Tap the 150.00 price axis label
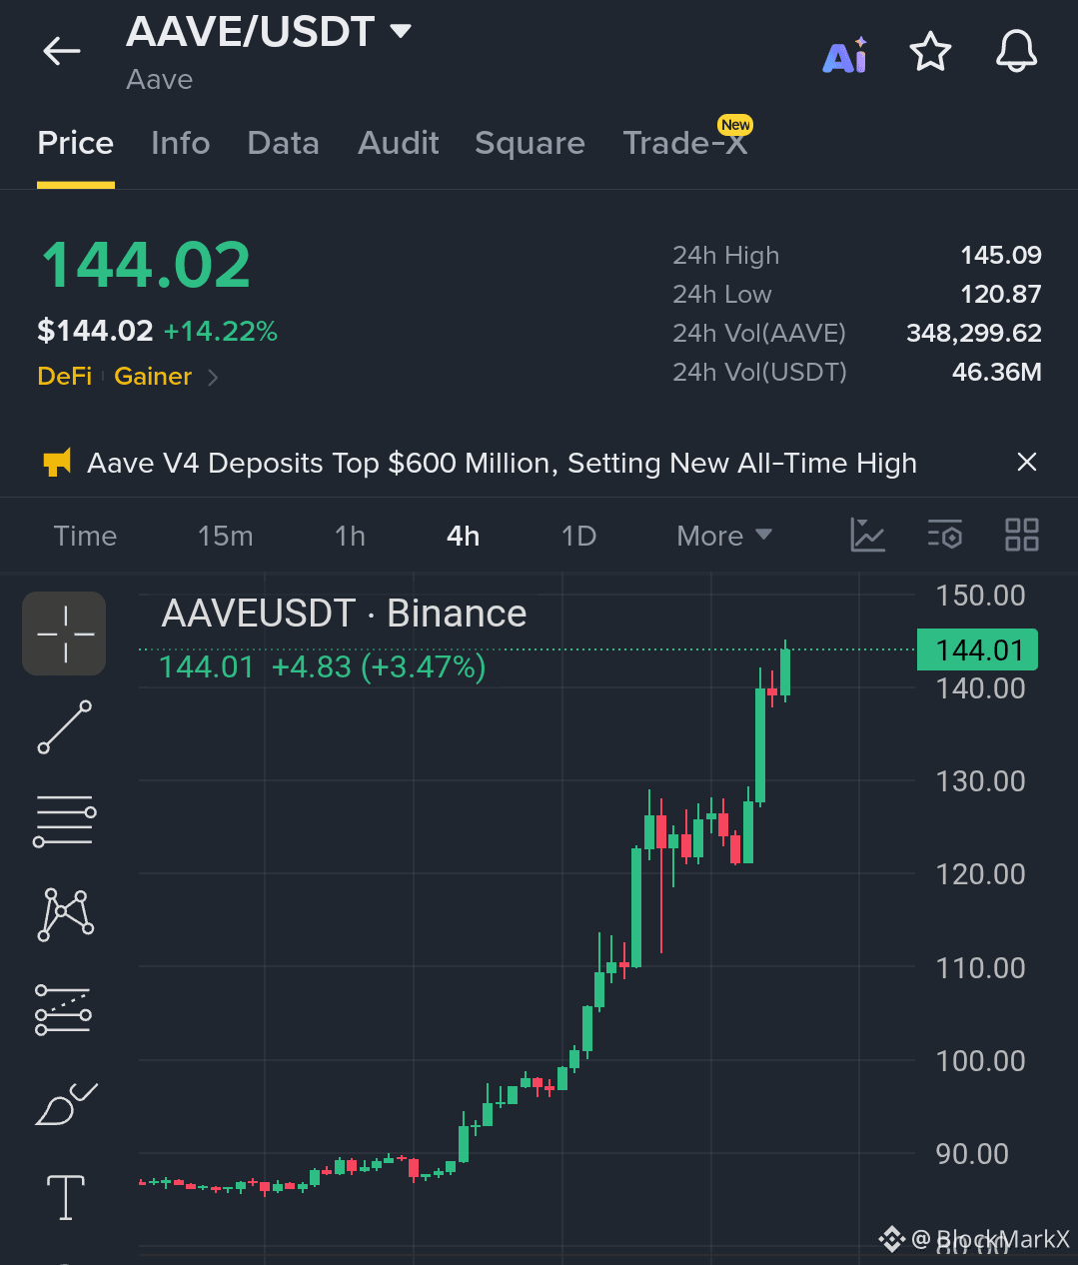 pos(981,596)
